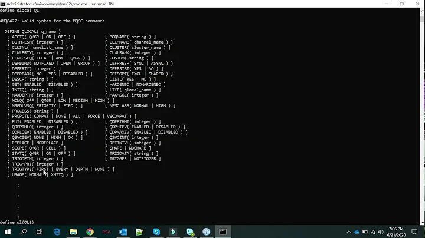The height and width of the screenshot is (238, 425).
Task: Click 'PROPCTL( COMPAT' option line
Action: (71, 116)
